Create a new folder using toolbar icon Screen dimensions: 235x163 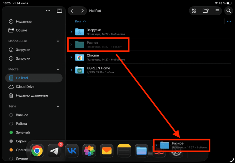pos(205,11)
